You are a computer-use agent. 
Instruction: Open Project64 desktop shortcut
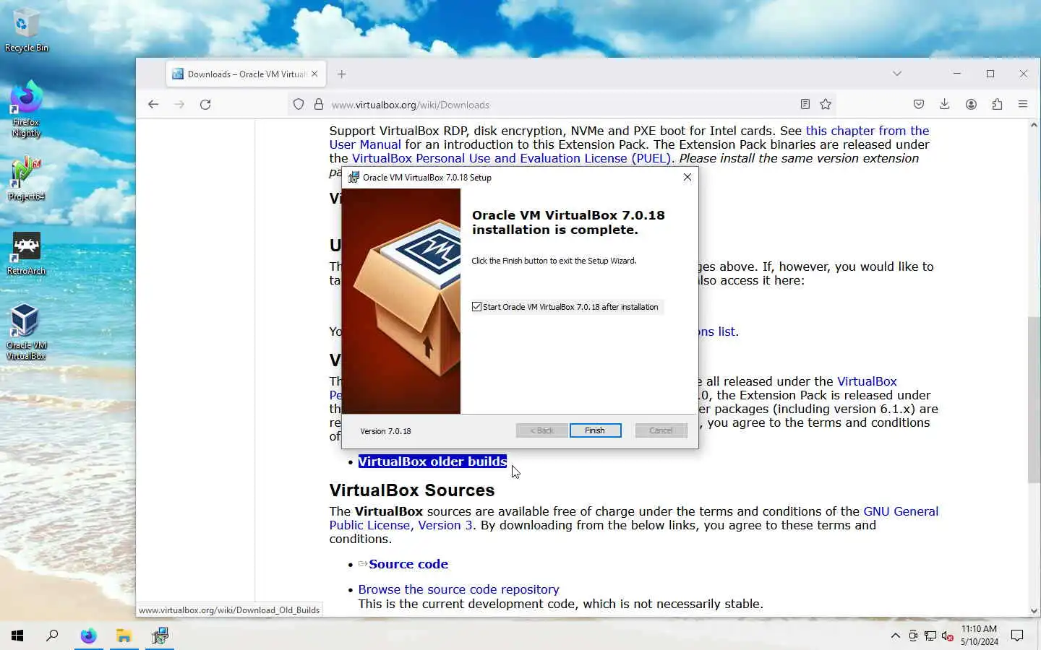[x=26, y=179]
